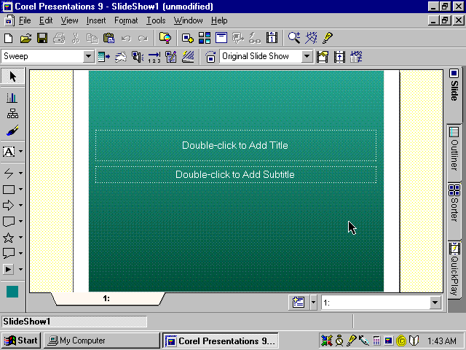Open the Clipart Scrapbook icon
Image resolution: width=466 pixels, height=350 pixels.
click(165, 38)
